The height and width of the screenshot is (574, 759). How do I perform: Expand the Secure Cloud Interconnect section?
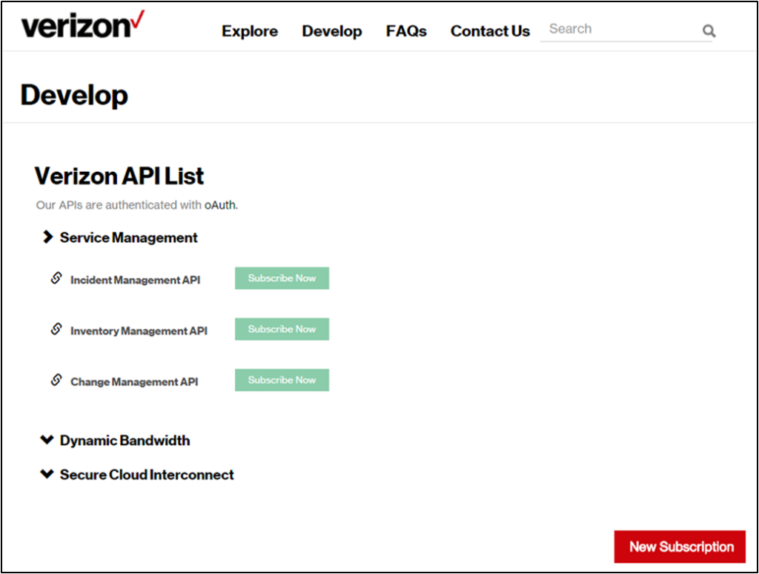pyautogui.click(x=47, y=474)
